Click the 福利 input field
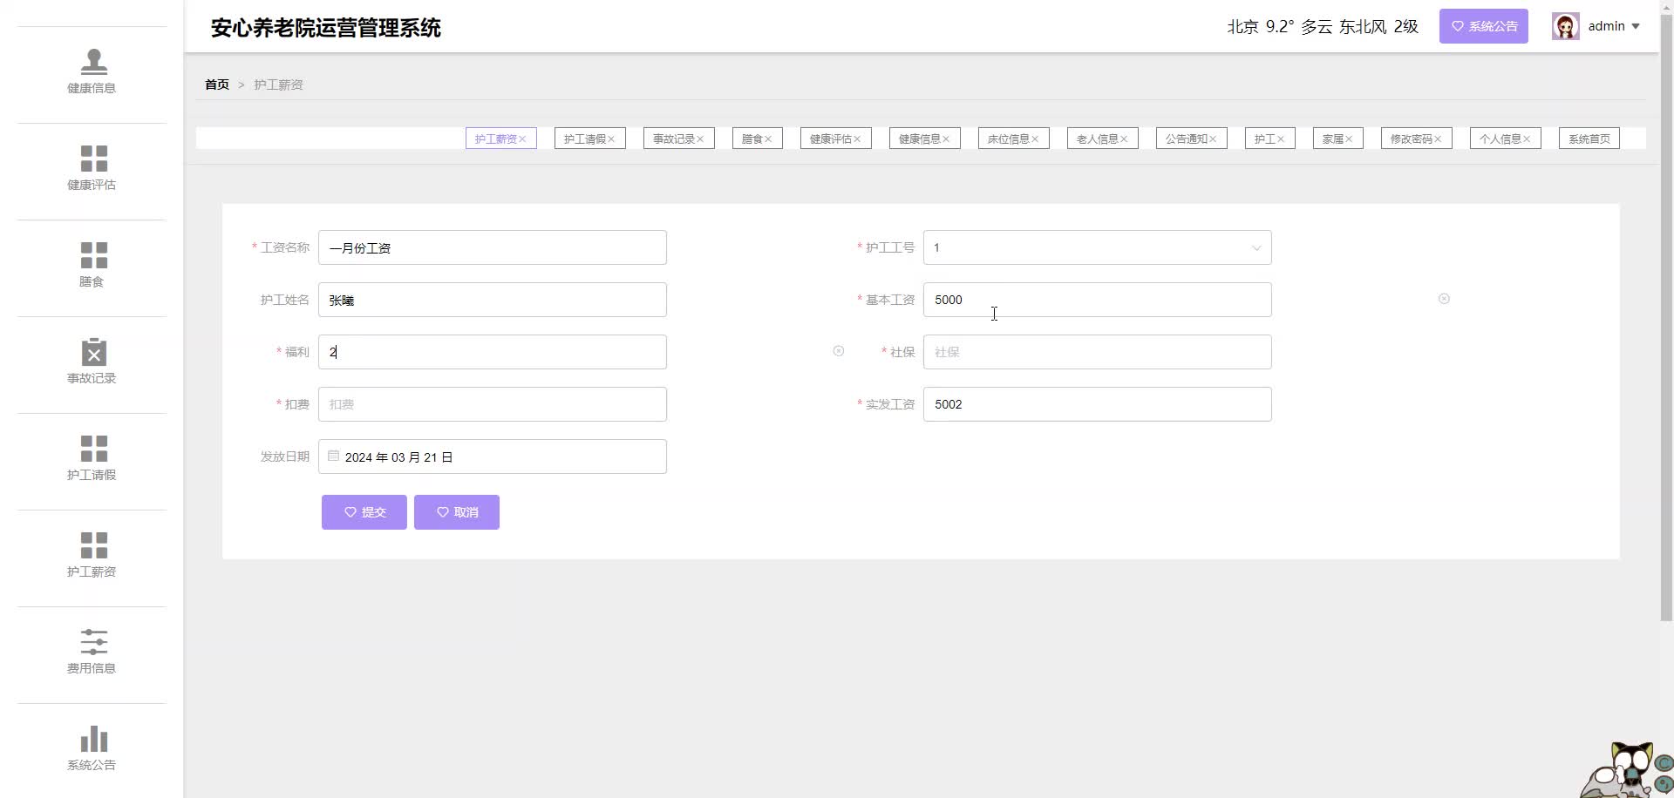 493,352
